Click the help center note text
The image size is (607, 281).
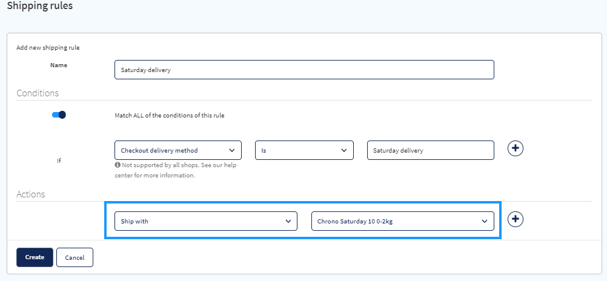point(176,170)
